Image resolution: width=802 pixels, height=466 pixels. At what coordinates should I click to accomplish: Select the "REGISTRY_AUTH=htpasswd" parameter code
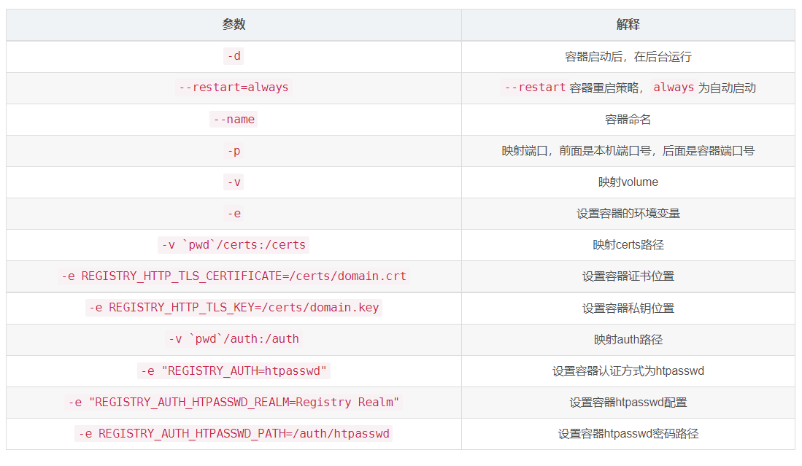click(x=234, y=371)
